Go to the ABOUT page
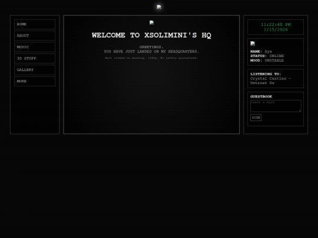Viewport: 318px width, 238px height. pos(35,36)
